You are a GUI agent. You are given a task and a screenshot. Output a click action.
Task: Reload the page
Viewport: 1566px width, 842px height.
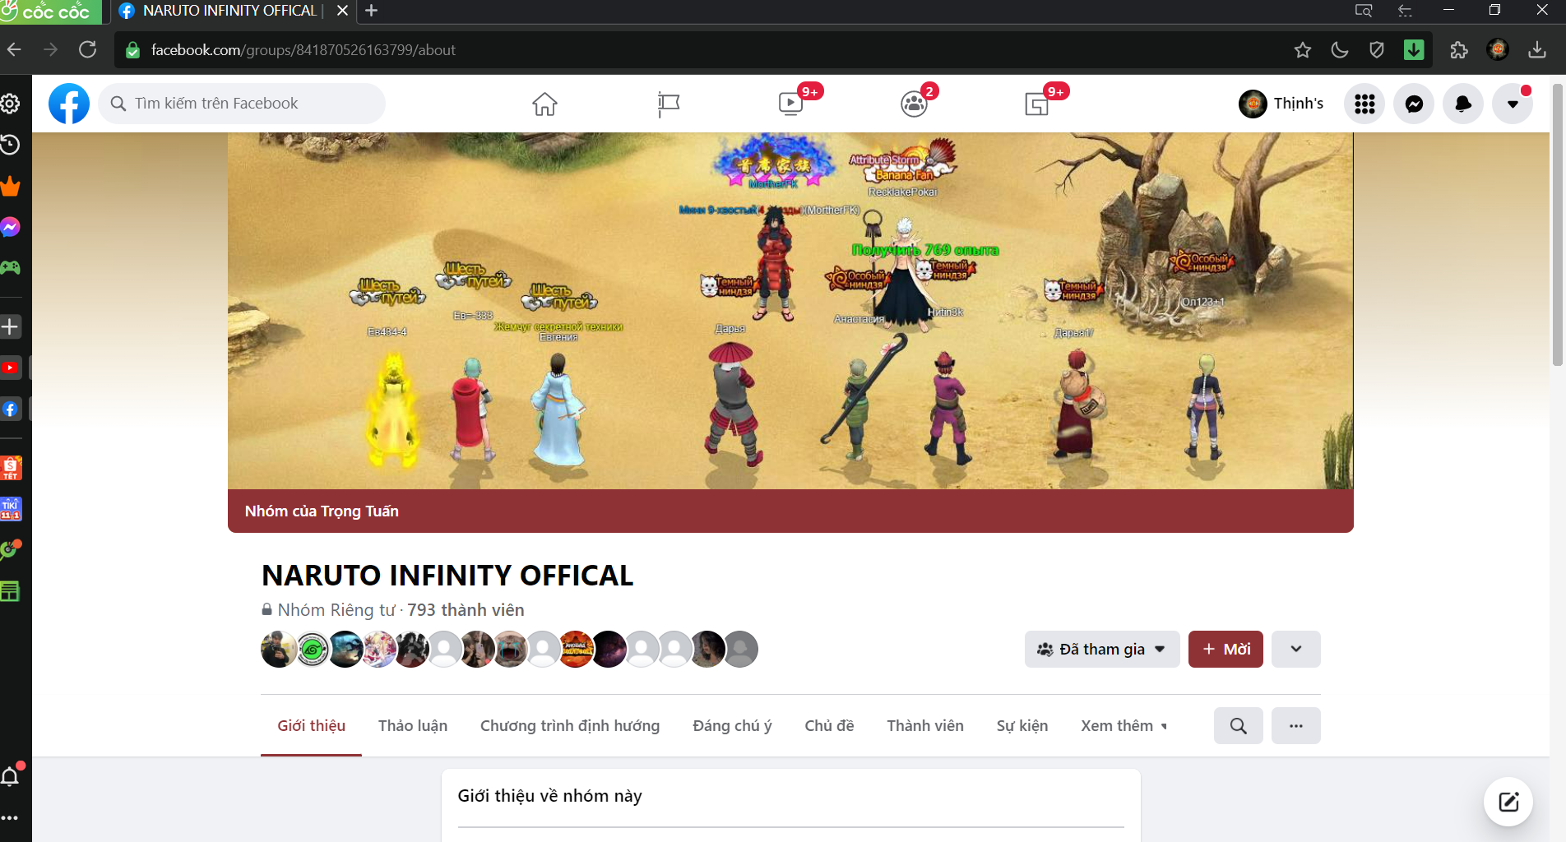coord(87,49)
